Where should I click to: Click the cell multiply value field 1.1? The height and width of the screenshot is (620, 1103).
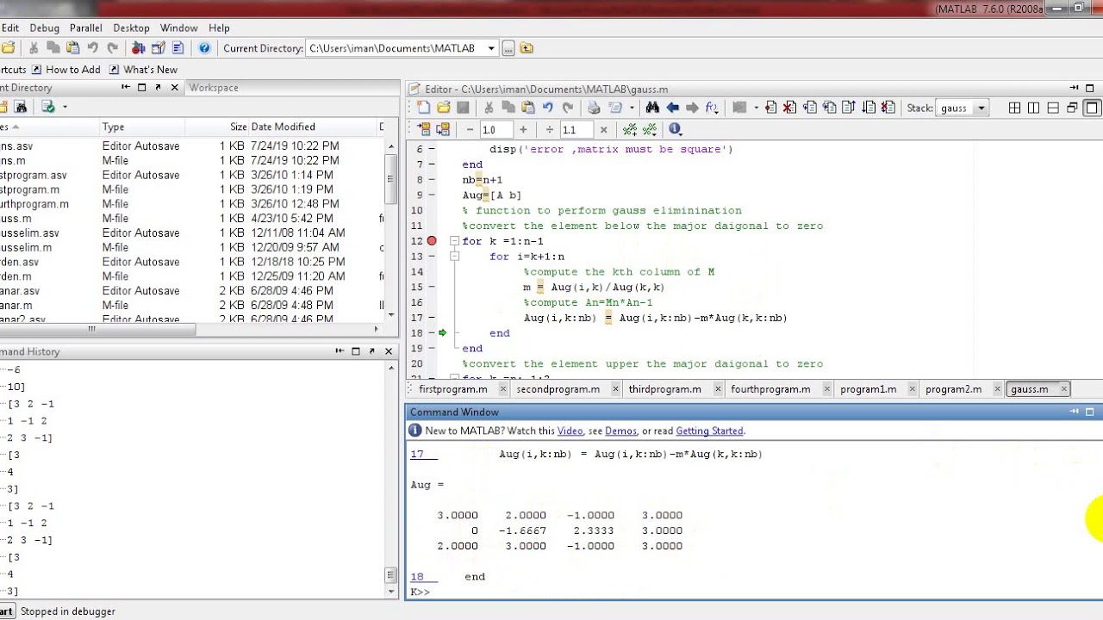[x=576, y=129]
